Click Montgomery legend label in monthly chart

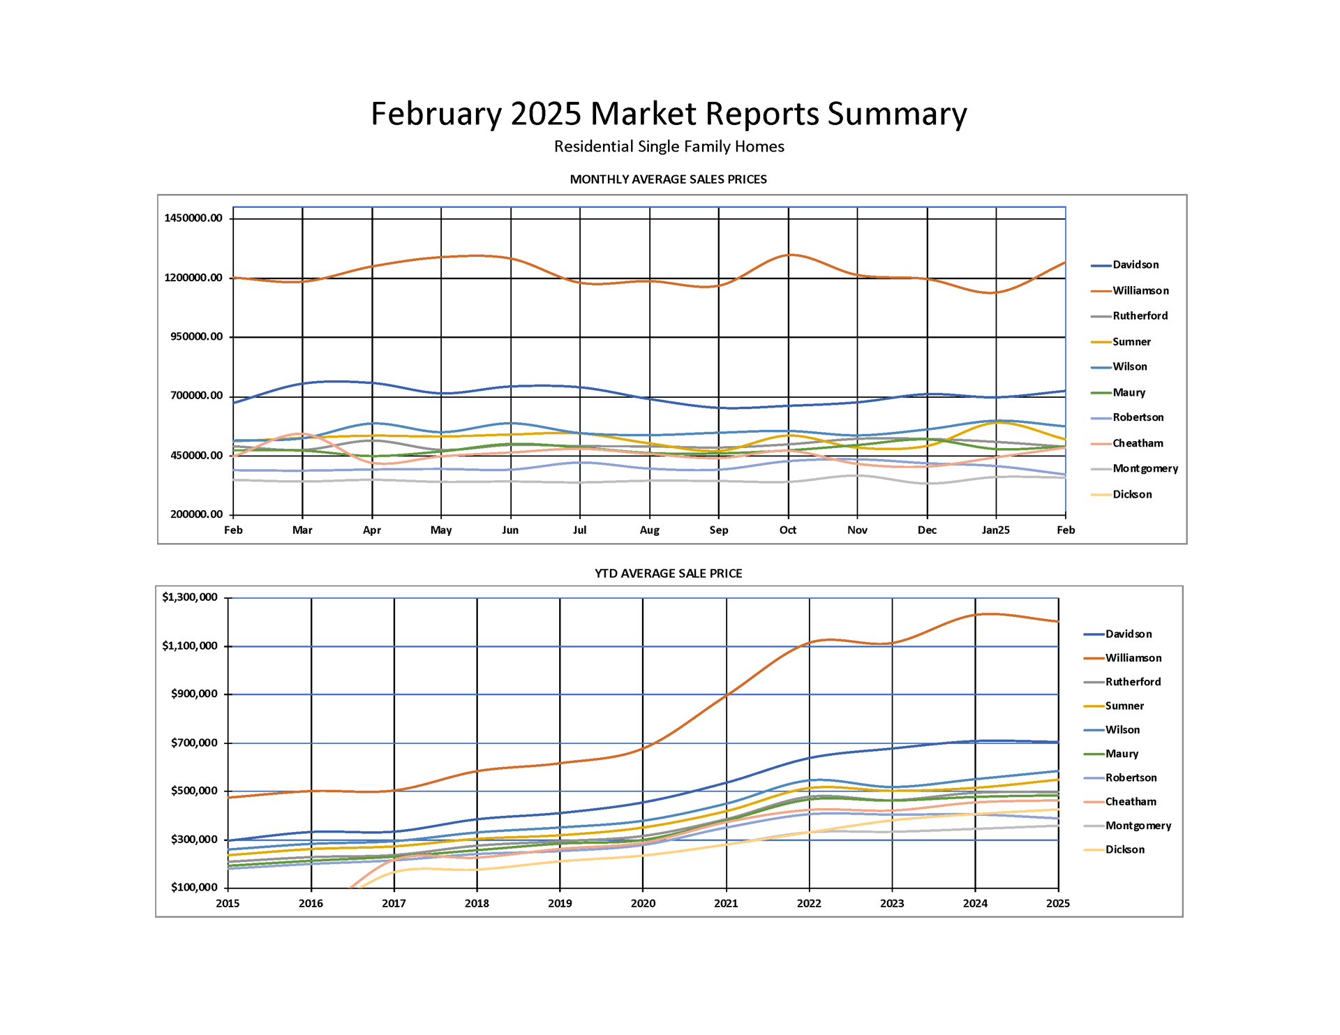pos(1145,469)
